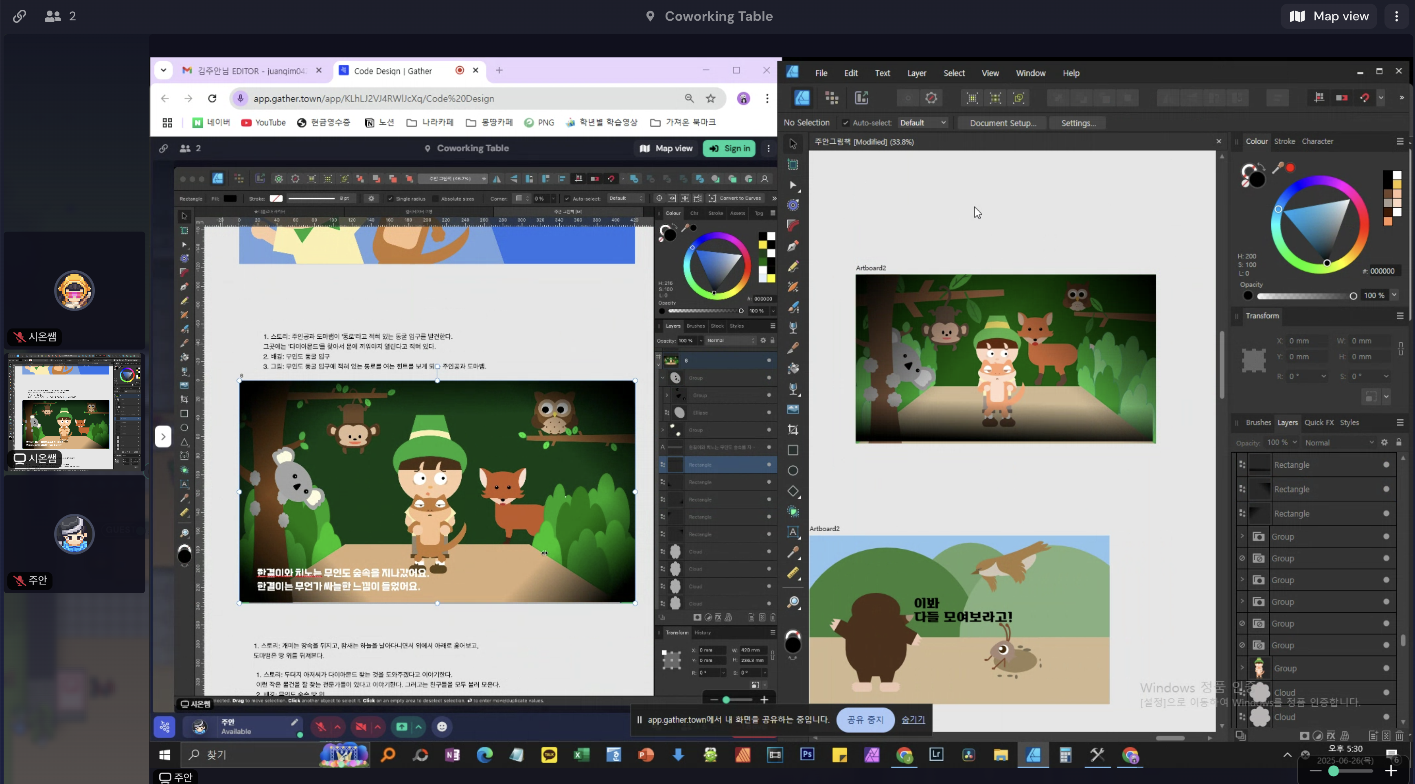Screen dimensions: 1415x784
Task: Toggle visibility of the first Cloud layer
Action: pos(1386,692)
